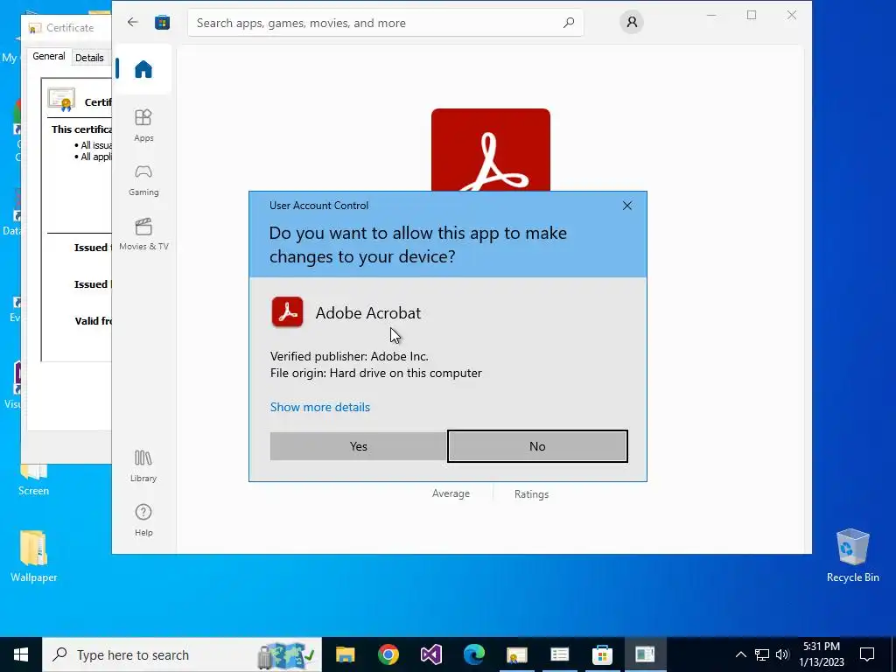
Task: Open Apps section in Store sidebar
Action: [143, 125]
